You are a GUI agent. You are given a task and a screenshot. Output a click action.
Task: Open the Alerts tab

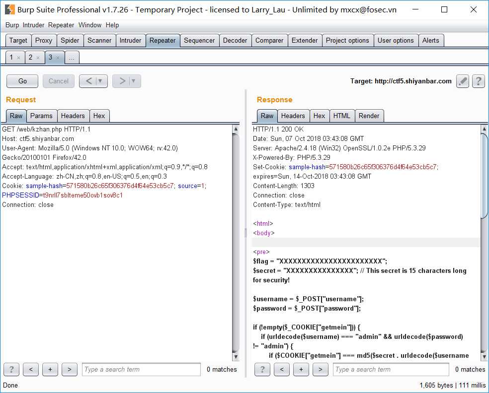coord(431,41)
